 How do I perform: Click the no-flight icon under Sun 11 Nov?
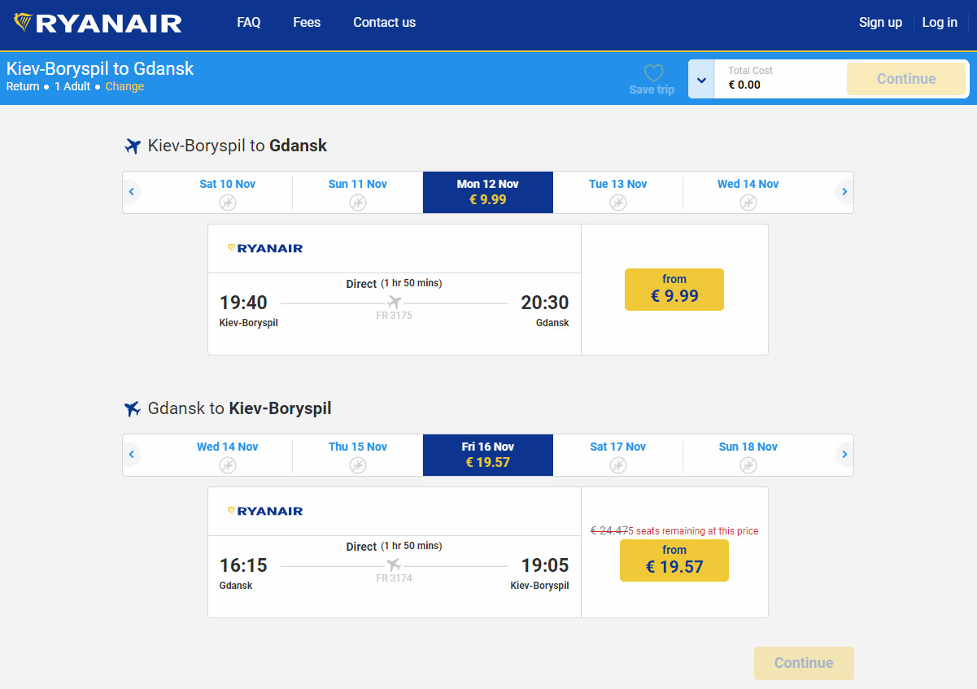(358, 203)
